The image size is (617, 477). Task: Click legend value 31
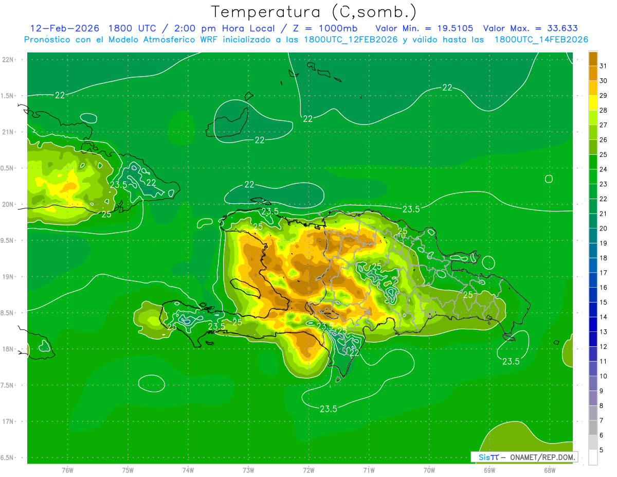(x=603, y=66)
